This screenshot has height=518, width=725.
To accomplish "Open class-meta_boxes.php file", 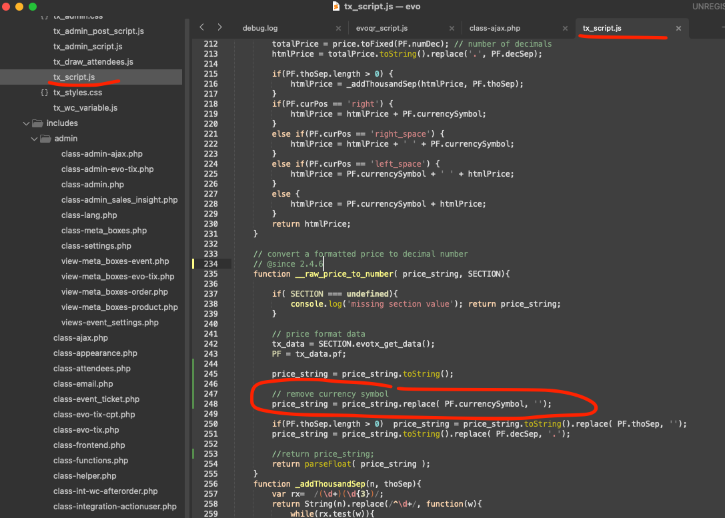I will point(104,230).
